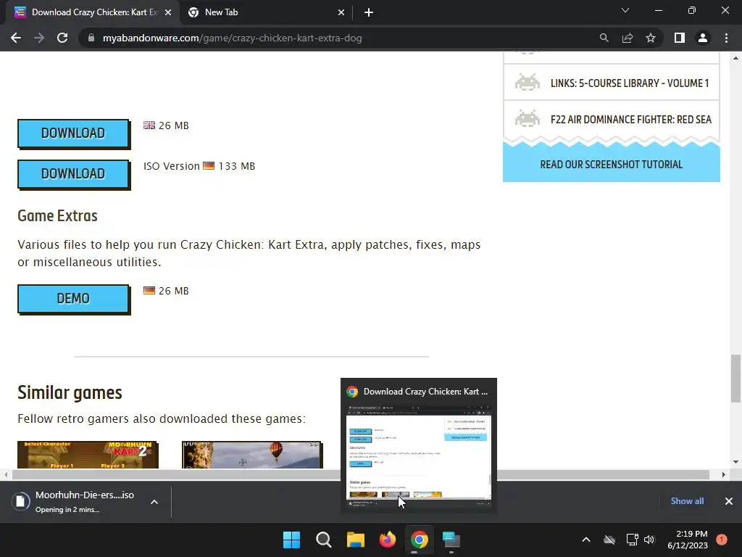View site security lock info
Viewport: 742px width, 557px height.
coord(91,38)
